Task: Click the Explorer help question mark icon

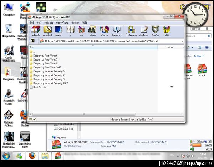Action: (207, 47)
